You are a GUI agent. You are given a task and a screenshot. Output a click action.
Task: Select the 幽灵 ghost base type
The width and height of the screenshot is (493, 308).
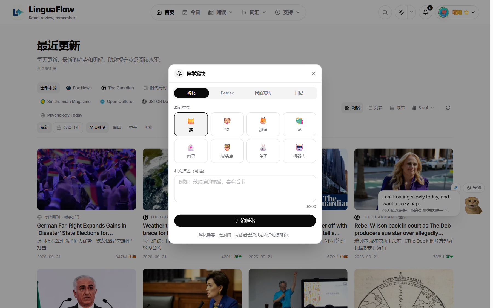tap(191, 151)
